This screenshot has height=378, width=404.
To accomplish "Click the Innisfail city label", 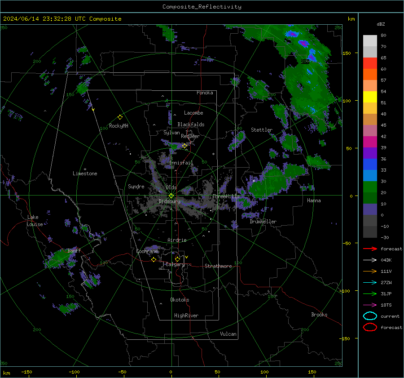I will pos(181,163).
